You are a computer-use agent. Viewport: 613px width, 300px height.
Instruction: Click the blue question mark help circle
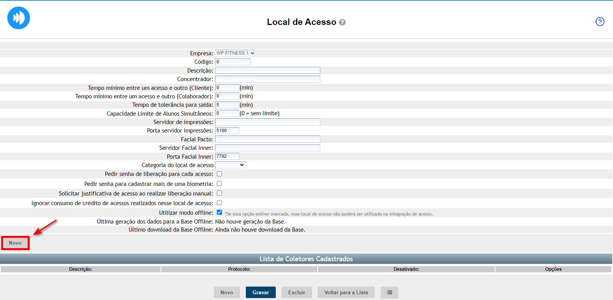[600, 22]
